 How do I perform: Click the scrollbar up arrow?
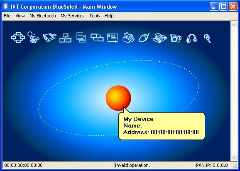pyautogui.click(x=234, y=24)
